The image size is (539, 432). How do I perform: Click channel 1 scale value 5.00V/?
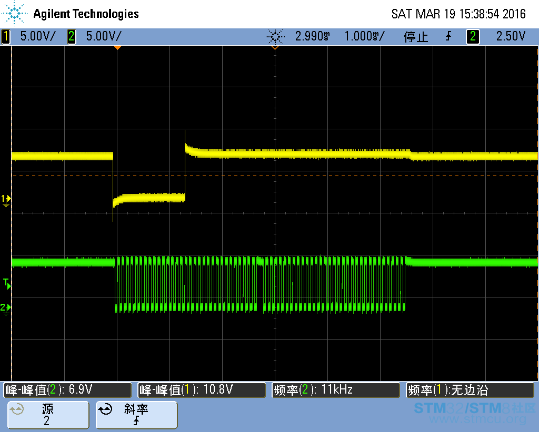pyautogui.click(x=38, y=36)
